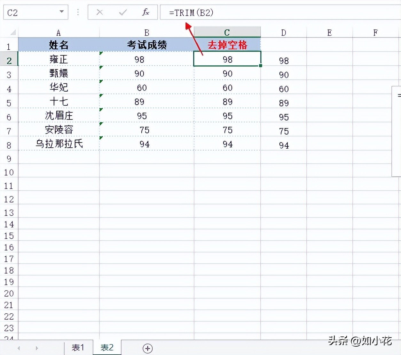Click the formula bar with =TRIM(B2)

pyautogui.click(x=280, y=12)
